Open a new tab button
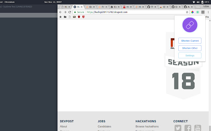Screen dimensions: 211x131 point(198,7)
